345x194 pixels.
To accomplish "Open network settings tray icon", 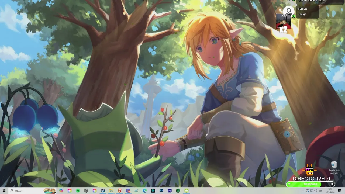I will coord(312,190).
